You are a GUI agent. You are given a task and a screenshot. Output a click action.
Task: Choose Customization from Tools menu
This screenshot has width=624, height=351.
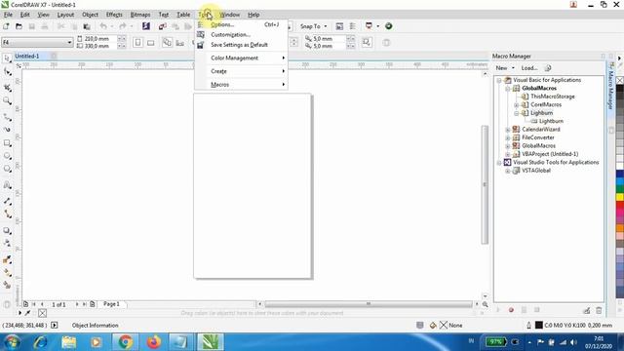point(241,35)
